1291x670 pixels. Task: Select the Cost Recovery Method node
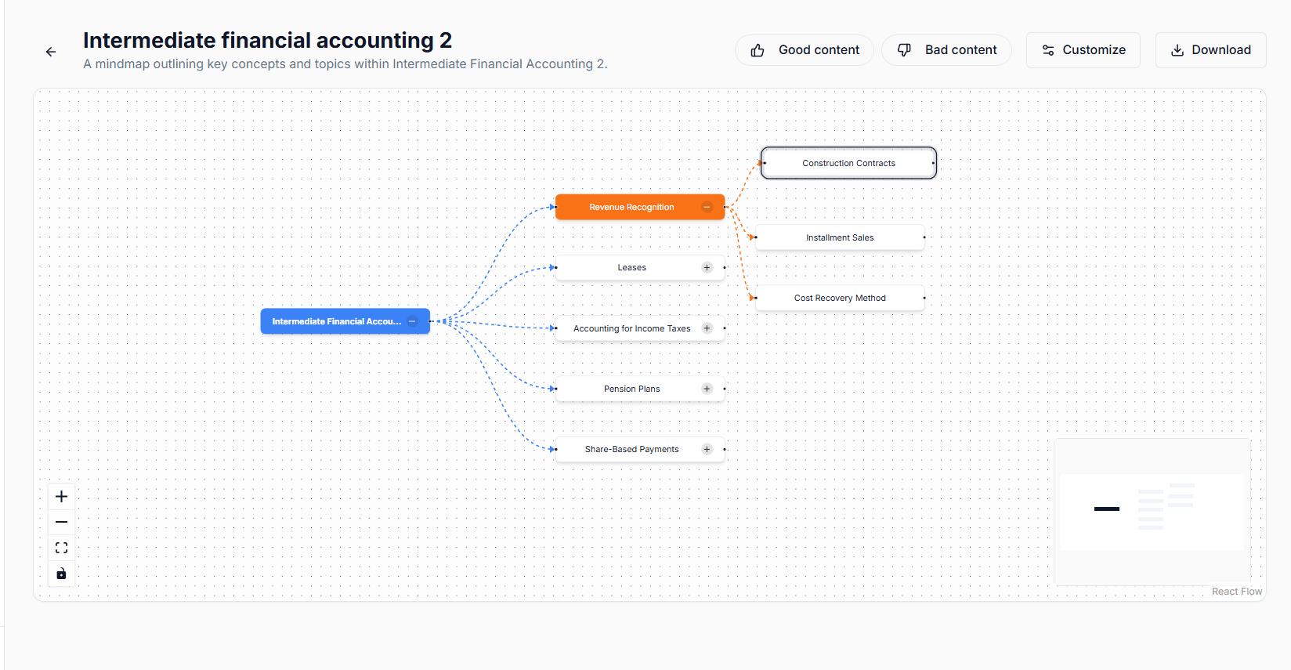[x=840, y=298]
